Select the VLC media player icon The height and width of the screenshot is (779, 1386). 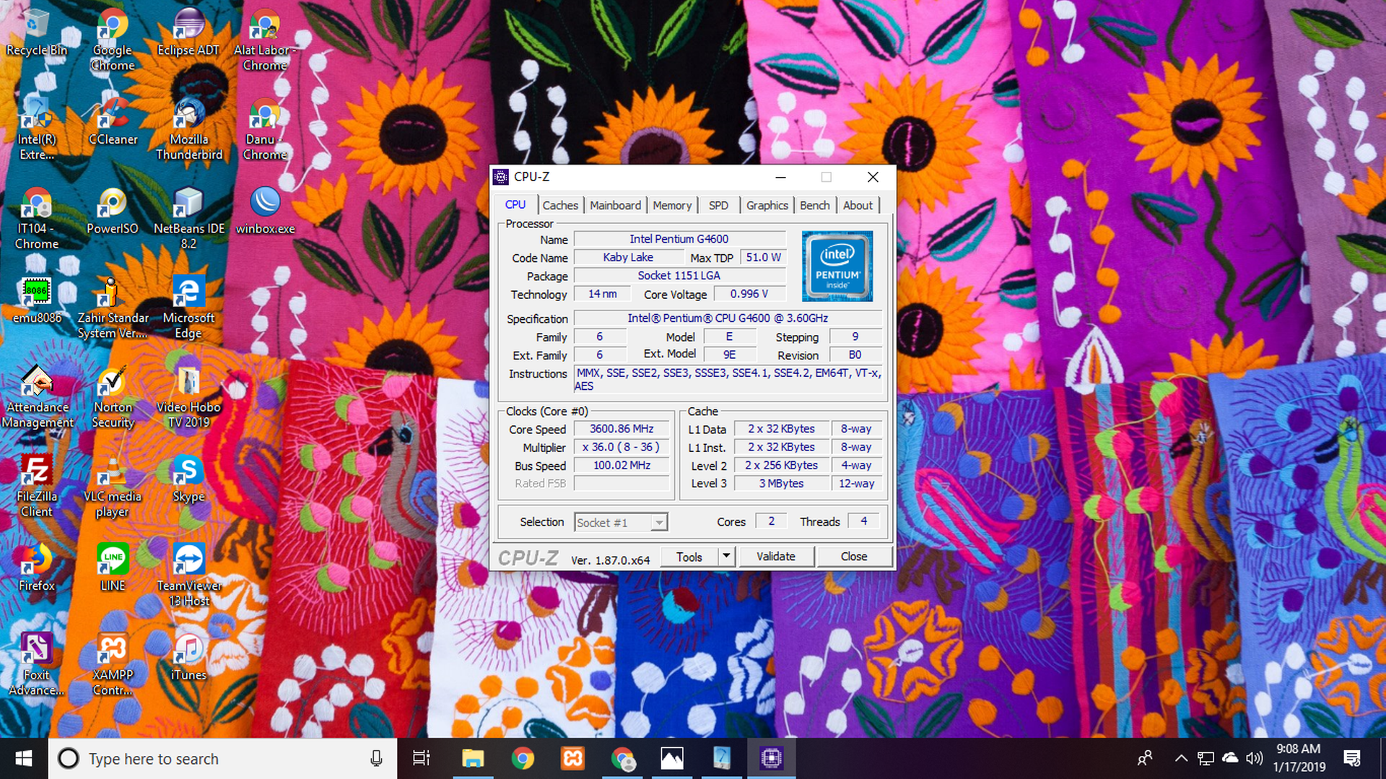click(113, 487)
